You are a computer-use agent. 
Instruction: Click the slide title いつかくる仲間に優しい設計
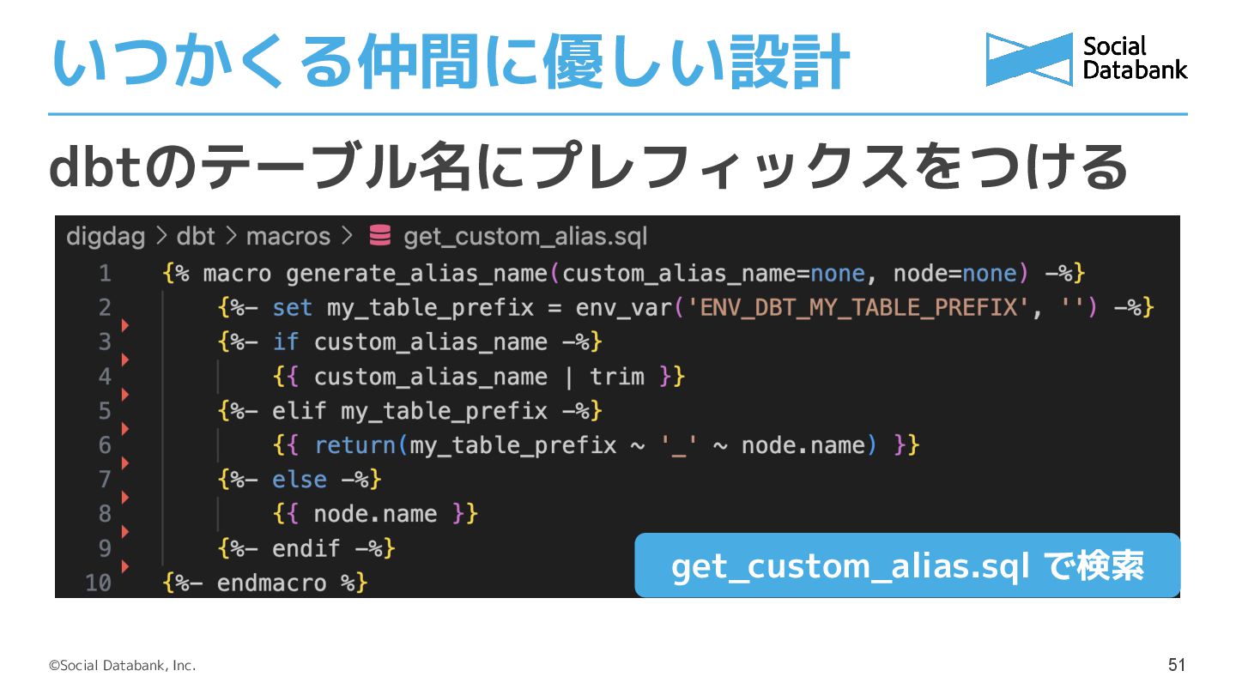(x=450, y=63)
